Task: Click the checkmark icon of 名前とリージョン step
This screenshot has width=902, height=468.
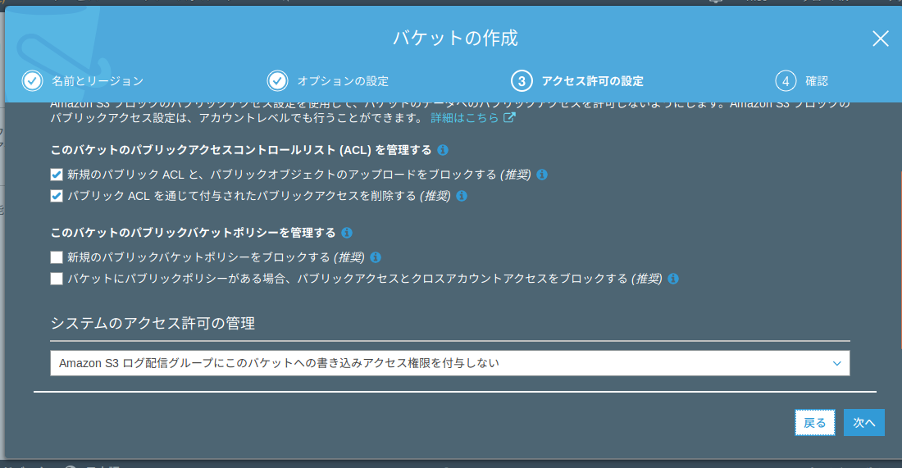Action: click(x=32, y=81)
